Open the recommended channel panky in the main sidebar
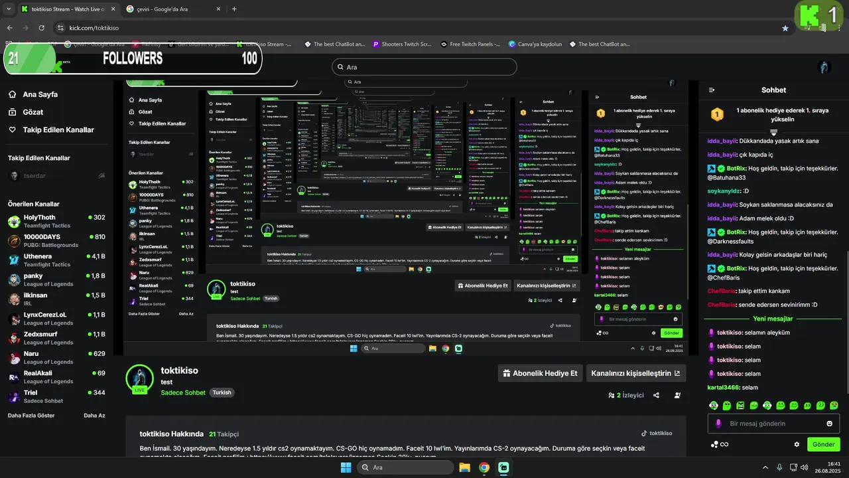This screenshot has width=849, height=478. pyautogui.click(x=56, y=279)
